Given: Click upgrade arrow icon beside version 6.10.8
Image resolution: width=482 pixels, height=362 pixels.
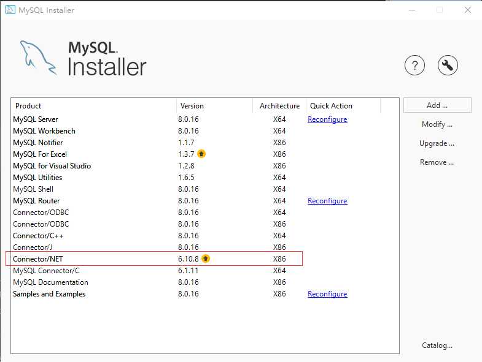Looking at the screenshot, I should (206, 258).
